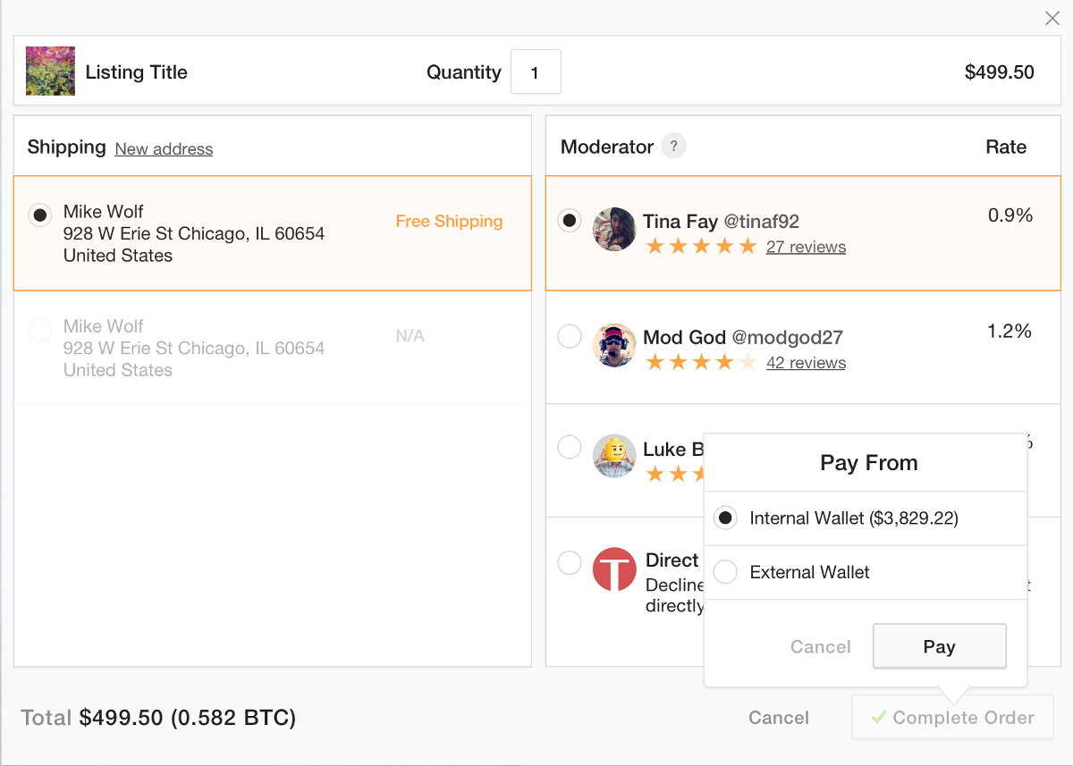Choose Mod God as moderator
Viewport: 1073px width, 766px height.
pyautogui.click(x=570, y=337)
